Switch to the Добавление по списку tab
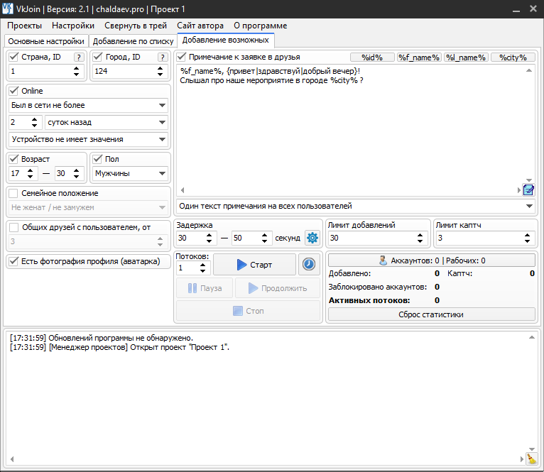 click(133, 41)
